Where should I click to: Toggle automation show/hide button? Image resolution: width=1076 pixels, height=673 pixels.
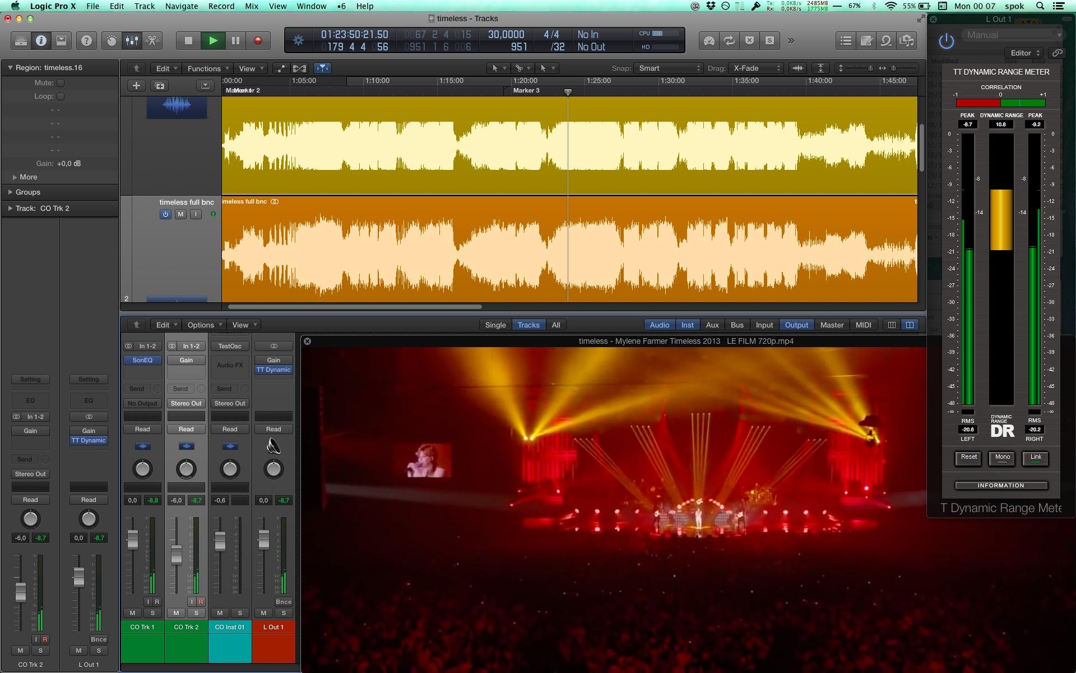pos(281,68)
